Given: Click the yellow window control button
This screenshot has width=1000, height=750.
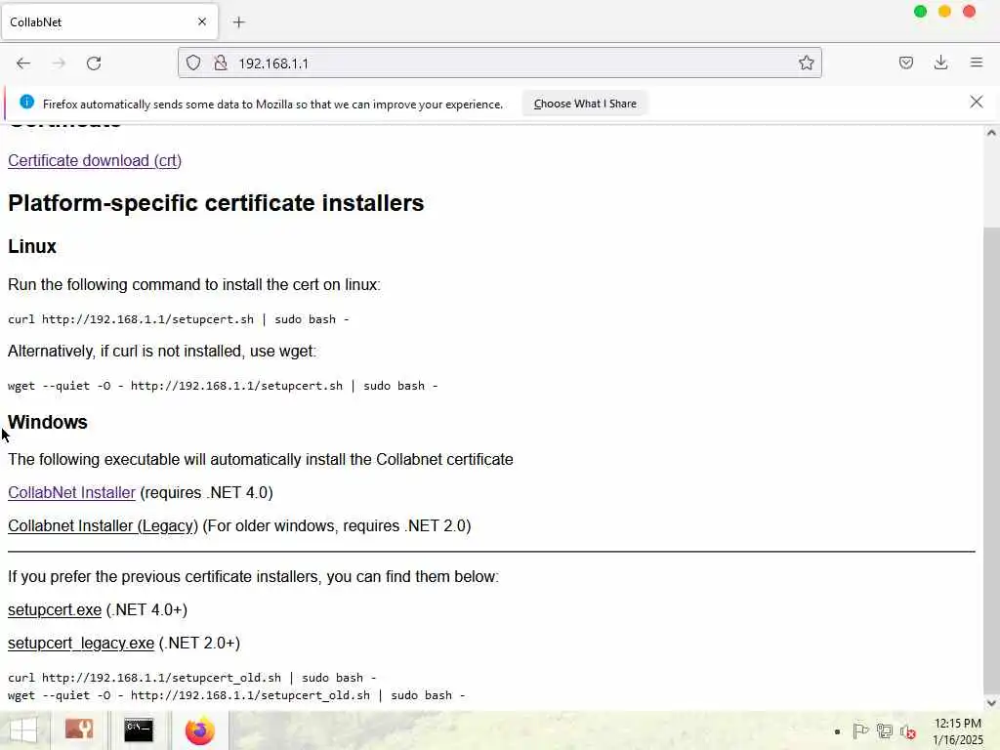Looking at the screenshot, I should click(x=944, y=12).
